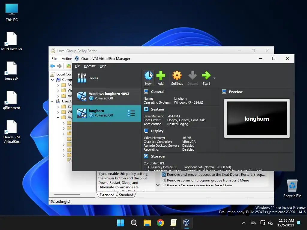This screenshot has width=307, height=230.
Task: Click the Group Policy forward arrow
Action: [x=59, y=66]
